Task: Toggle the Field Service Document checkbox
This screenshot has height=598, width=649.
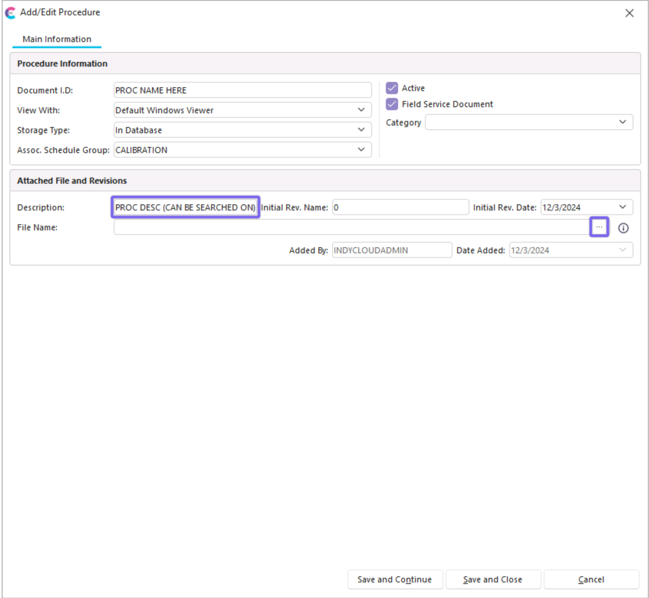Action: click(x=392, y=104)
